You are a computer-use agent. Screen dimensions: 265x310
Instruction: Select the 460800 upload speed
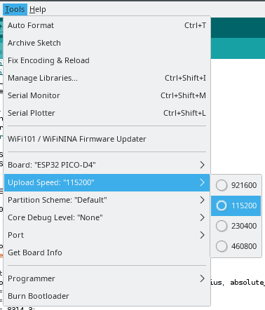pyautogui.click(x=236, y=246)
